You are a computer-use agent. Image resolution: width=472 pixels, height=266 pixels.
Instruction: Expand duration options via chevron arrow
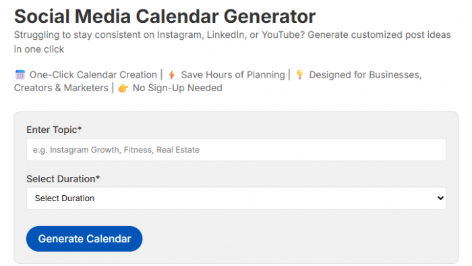440,198
